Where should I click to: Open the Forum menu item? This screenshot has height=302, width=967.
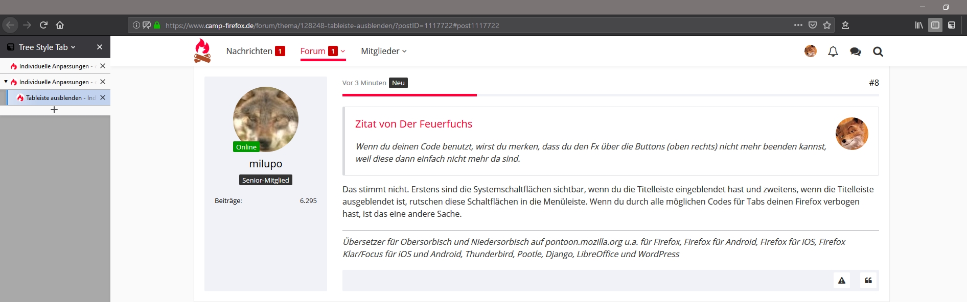click(313, 51)
